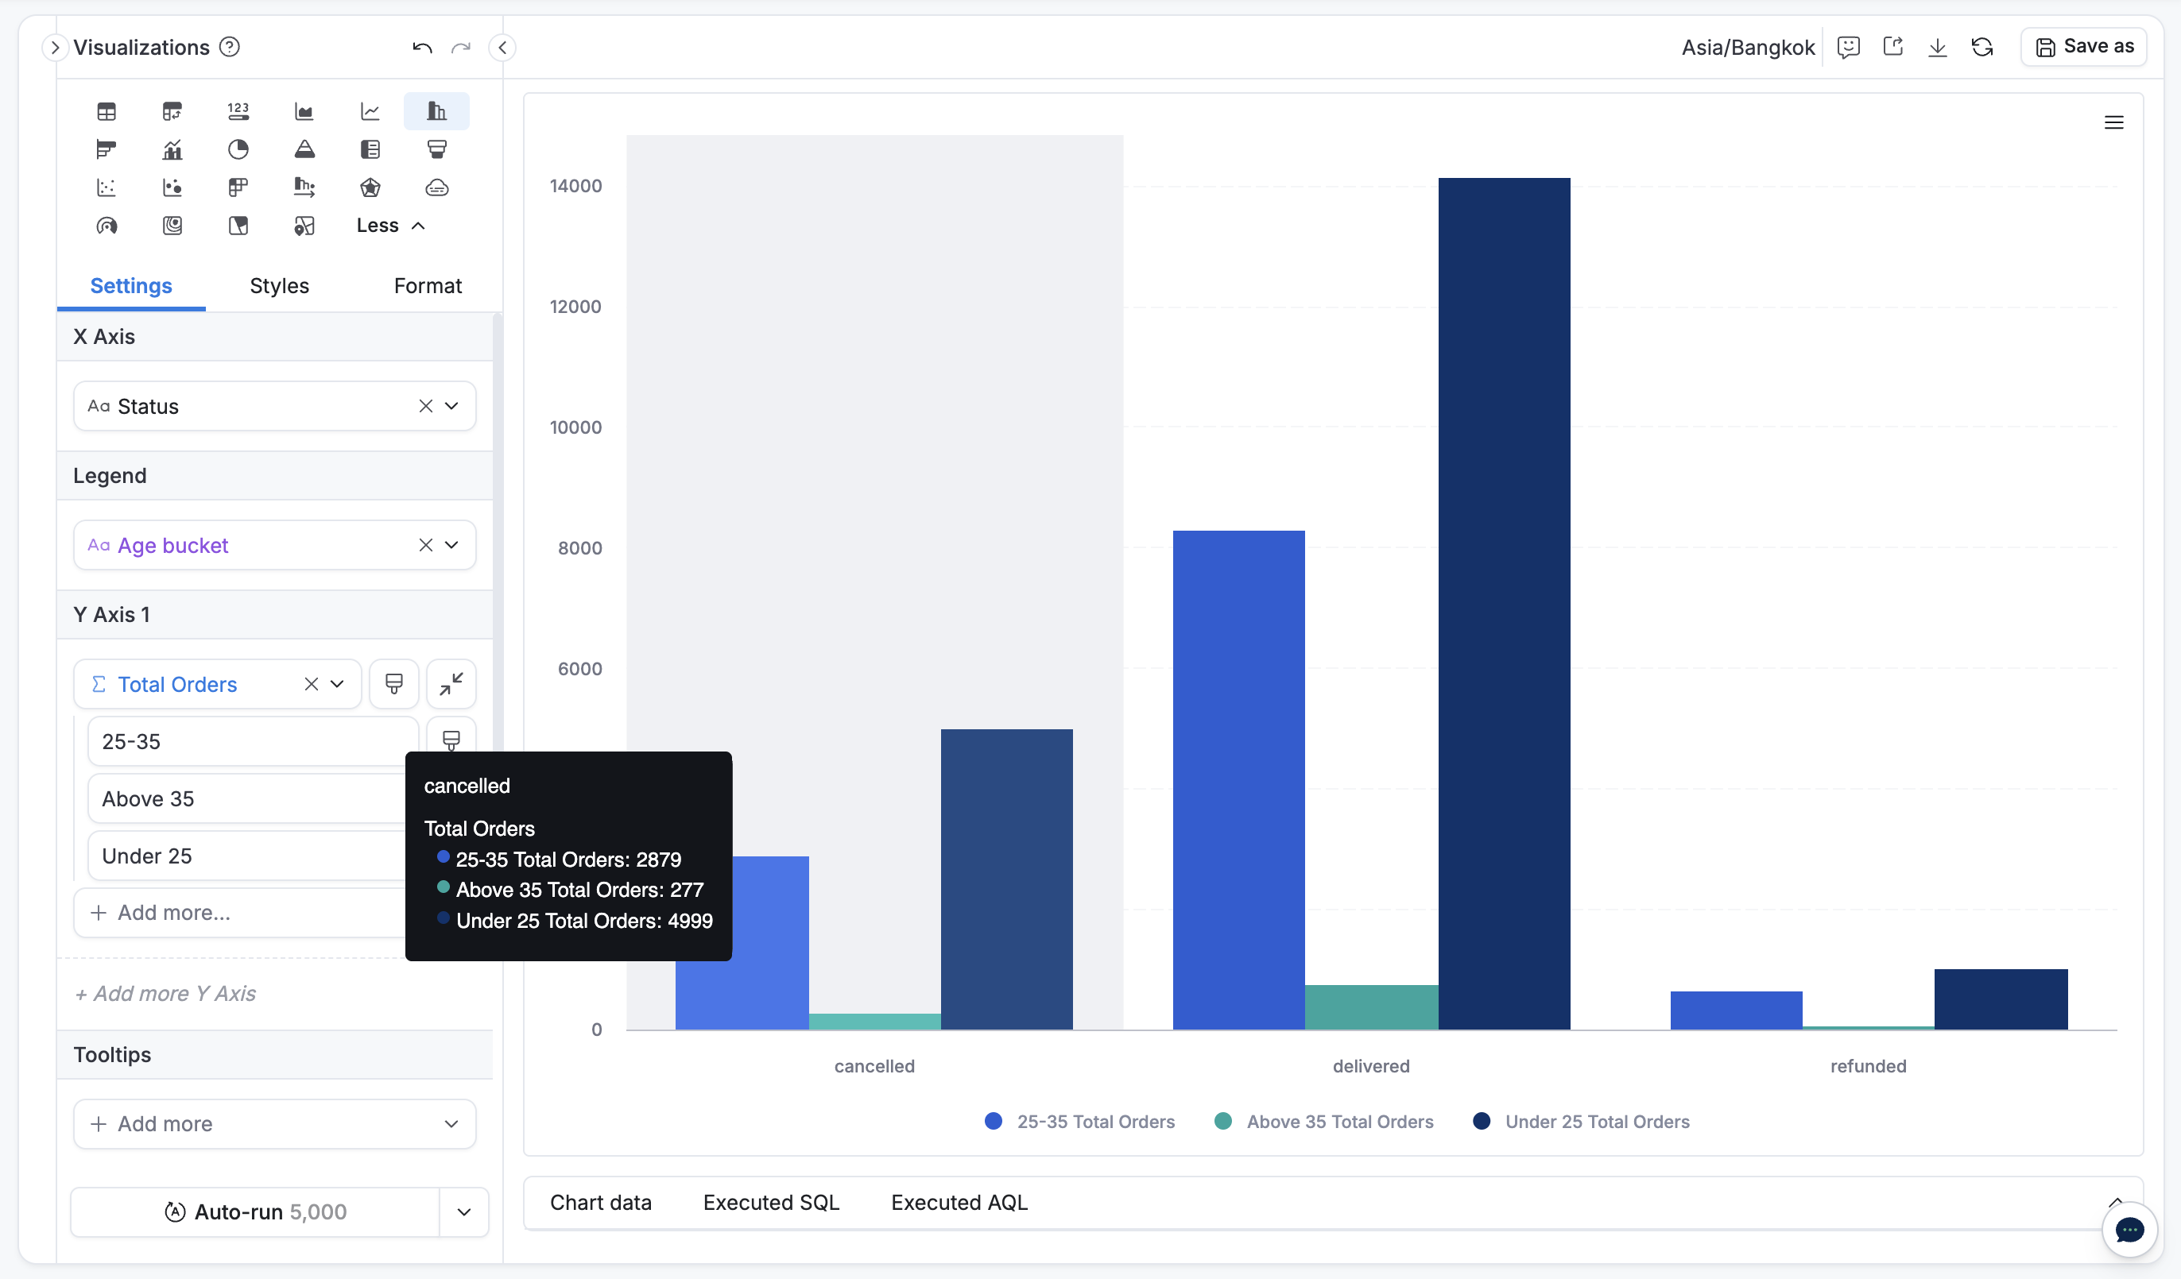Switch to the radar chart icon
Viewport: 2181px width, 1279px height.
tap(370, 187)
